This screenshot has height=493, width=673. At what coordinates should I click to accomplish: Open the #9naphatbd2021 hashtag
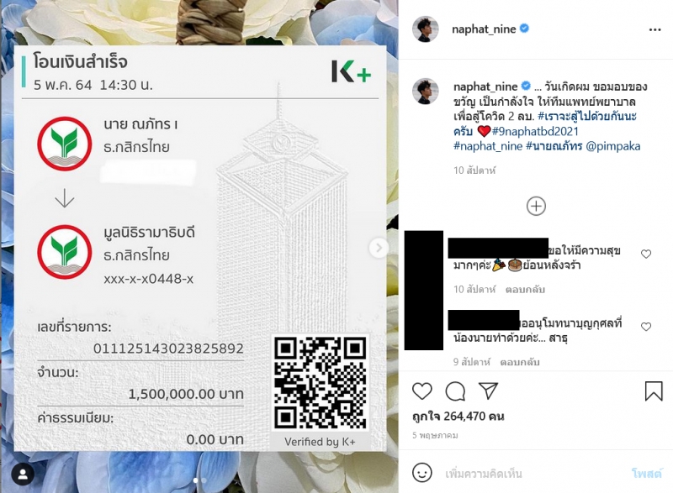[x=535, y=131]
